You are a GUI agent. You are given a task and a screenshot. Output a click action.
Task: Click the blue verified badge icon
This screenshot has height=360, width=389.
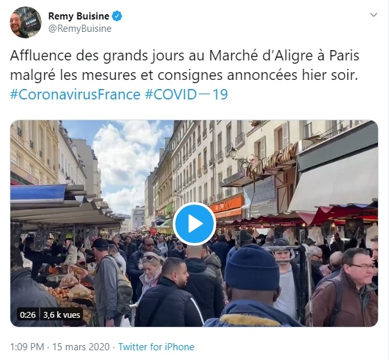pyautogui.click(x=117, y=16)
